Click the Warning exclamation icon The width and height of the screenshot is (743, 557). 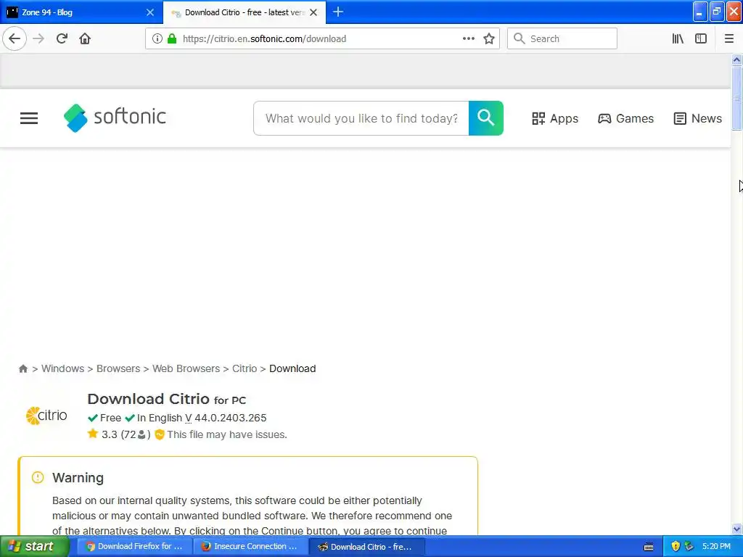click(38, 477)
